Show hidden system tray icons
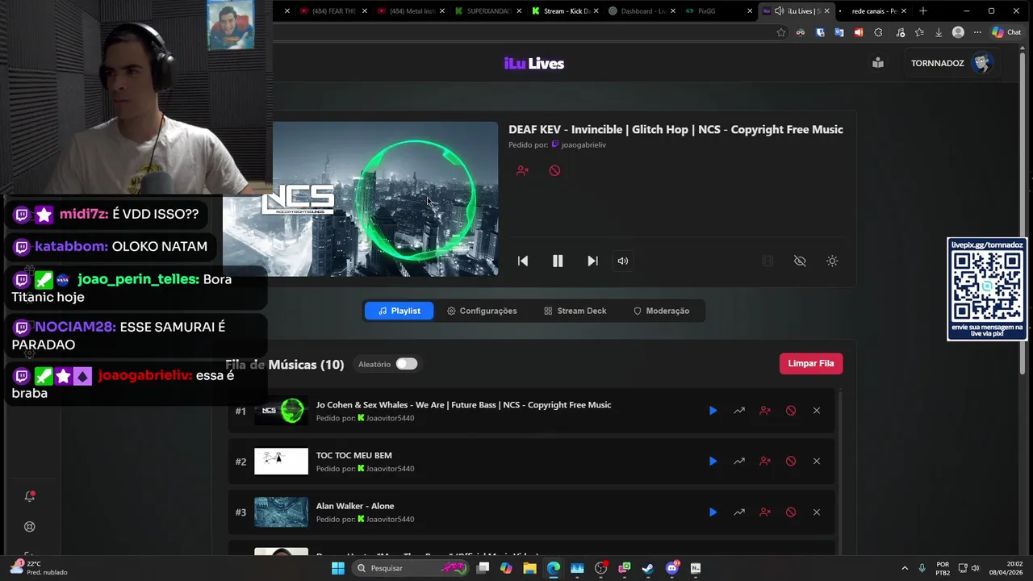Image resolution: width=1033 pixels, height=581 pixels. pyautogui.click(x=904, y=568)
